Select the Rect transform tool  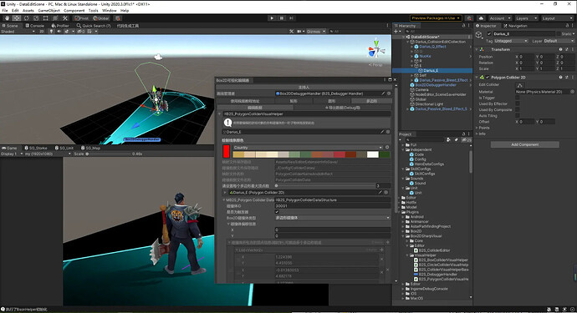(46, 18)
